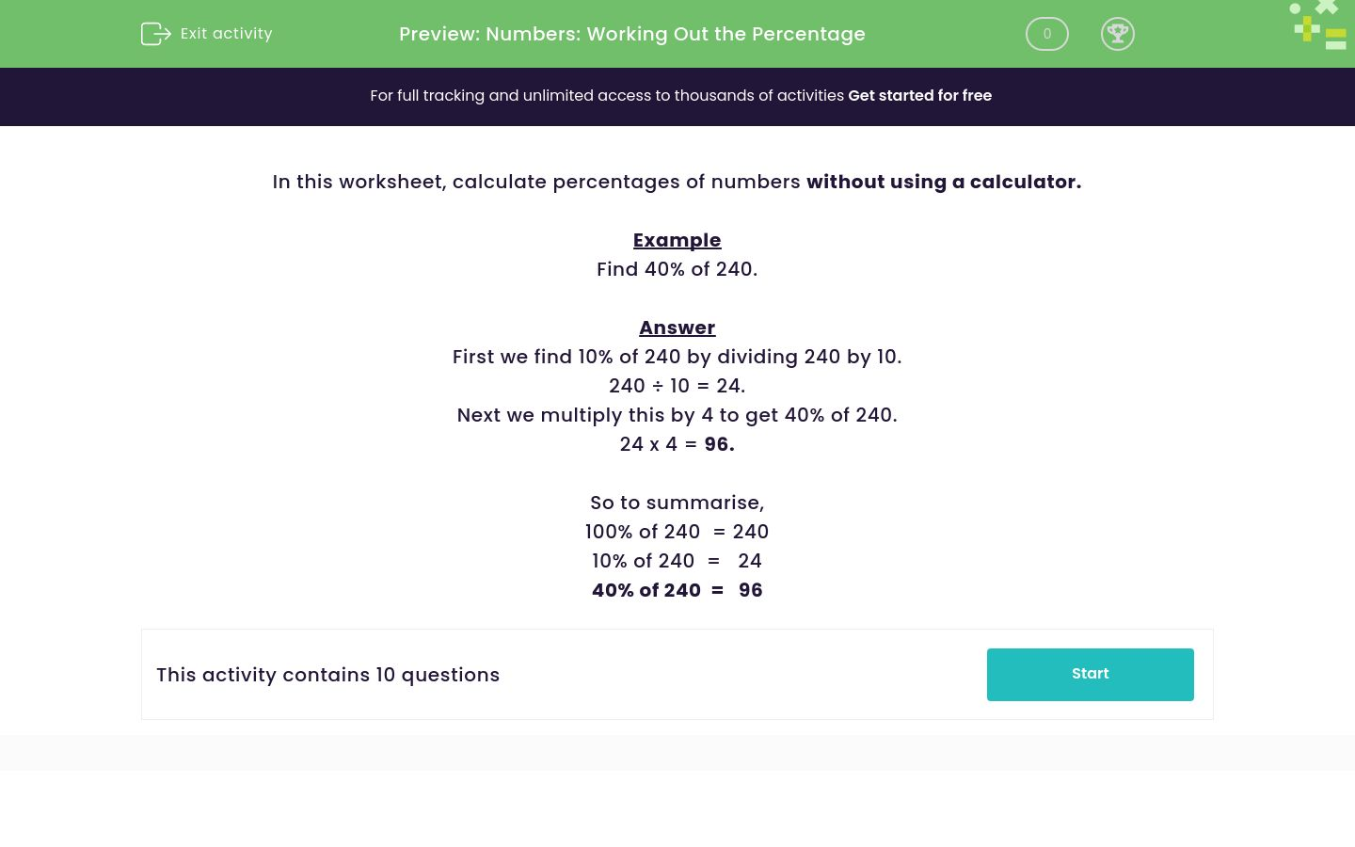Click the circular badge beside the trophy
Image resolution: width=1355 pixels, height=847 pixels.
click(1046, 34)
